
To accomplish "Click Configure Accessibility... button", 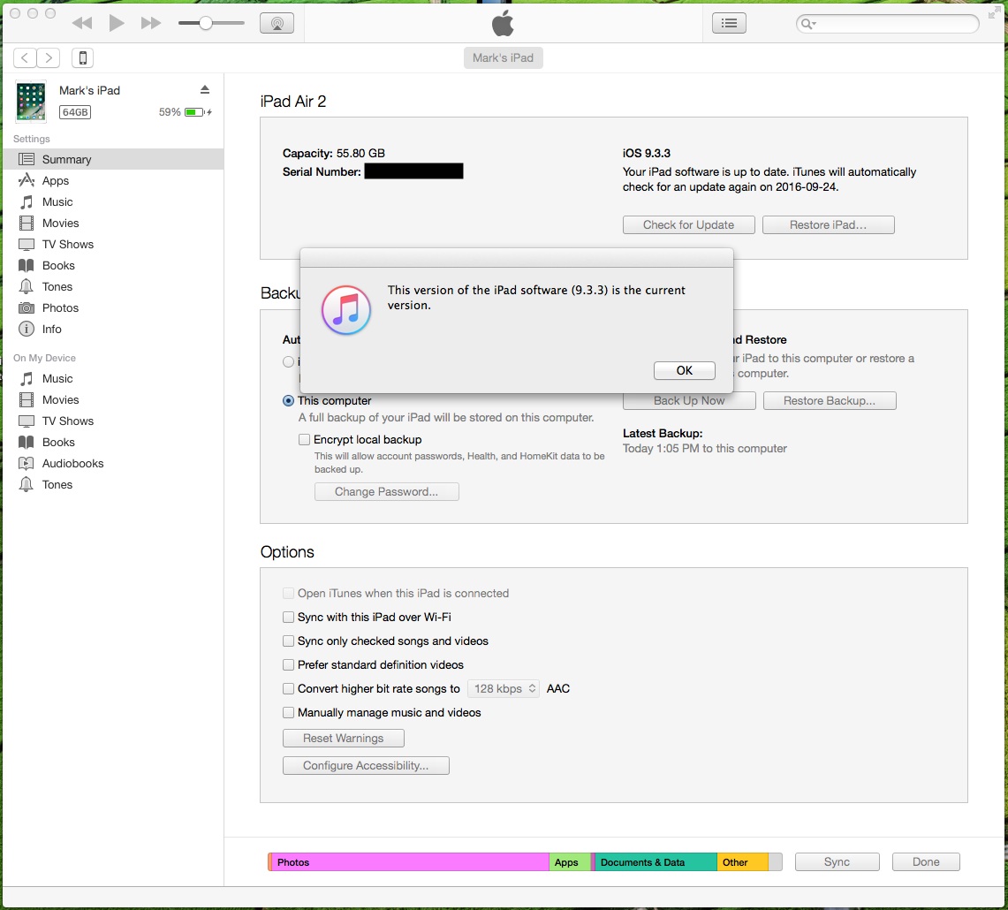I will click(x=366, y=765).
